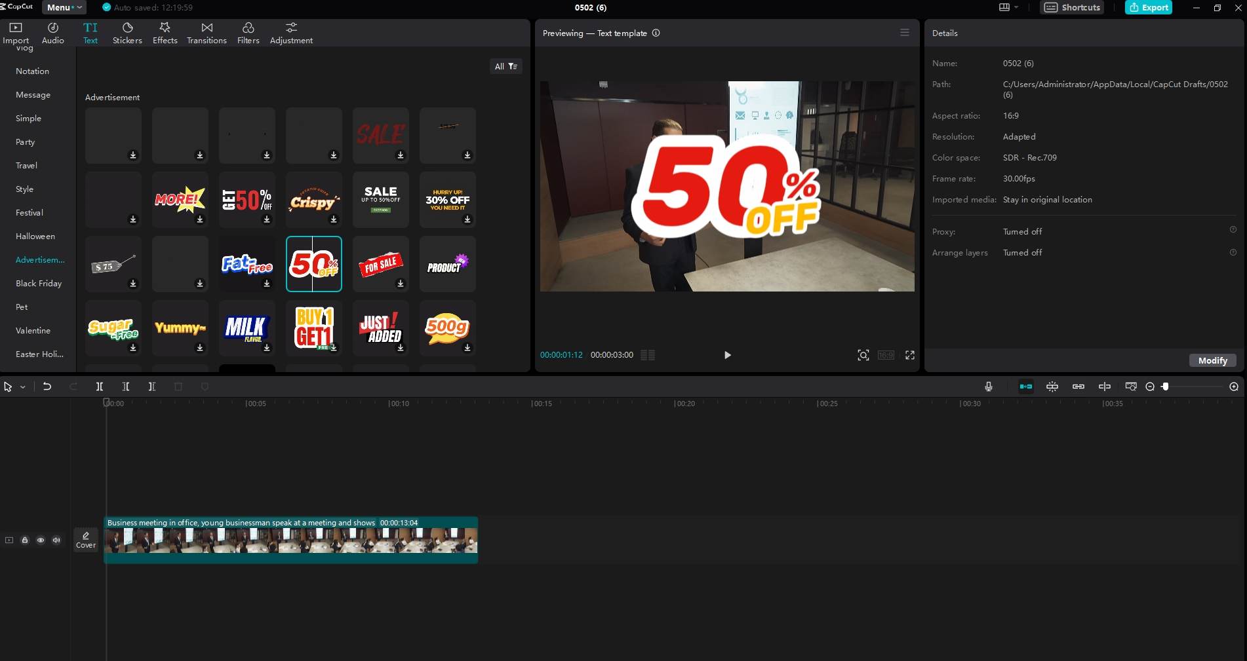Open the Stickers panel

coord(127,33)
